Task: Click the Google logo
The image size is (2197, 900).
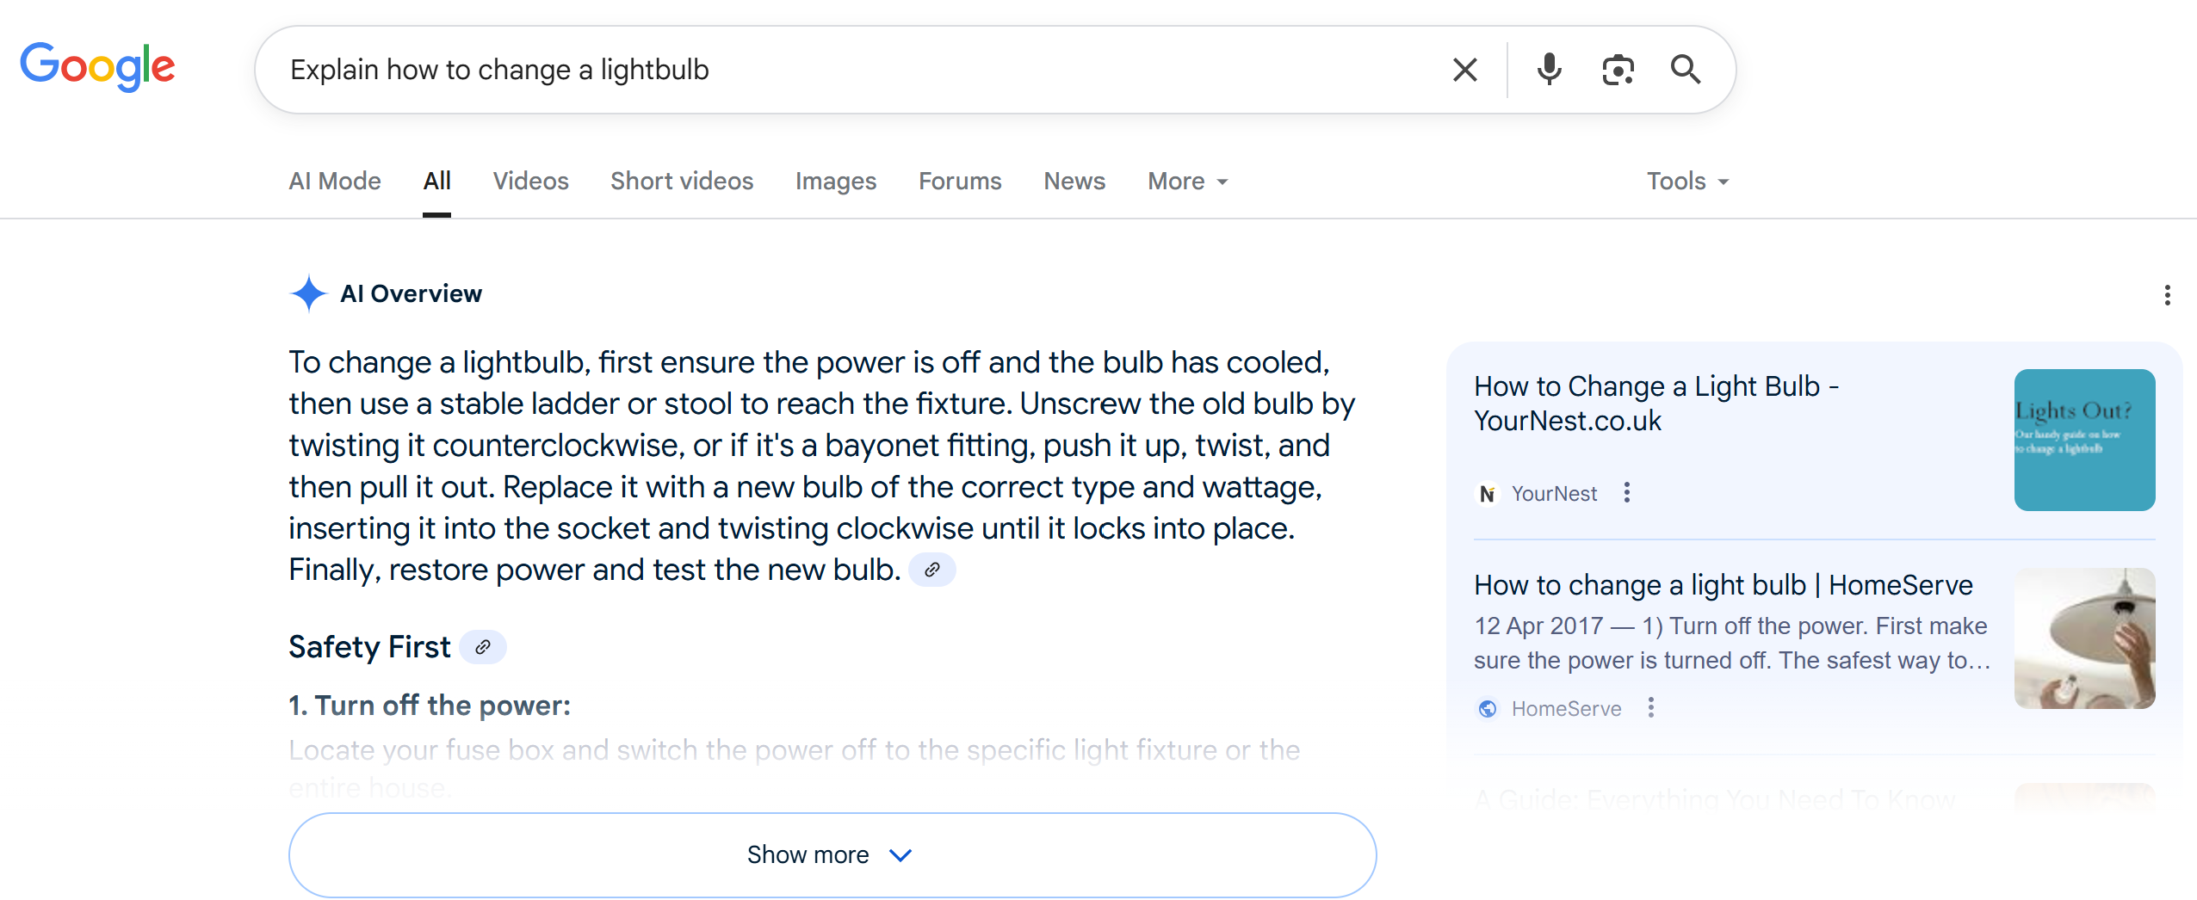Action: 97,67
